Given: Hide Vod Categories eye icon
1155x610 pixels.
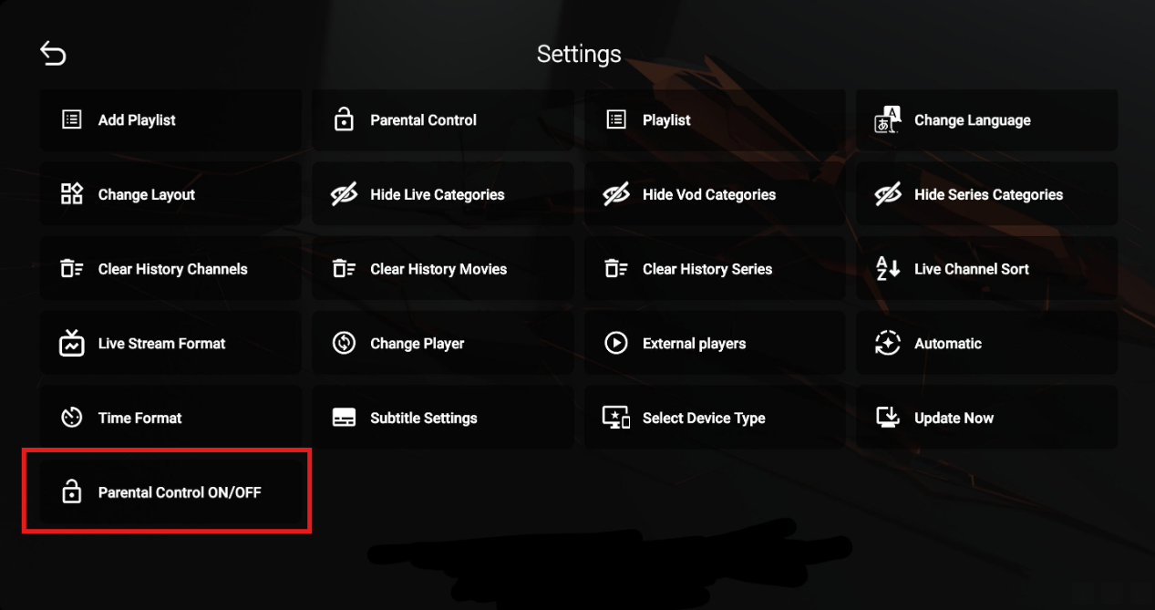Looking at the screenshot, I should tap(616, 194).
